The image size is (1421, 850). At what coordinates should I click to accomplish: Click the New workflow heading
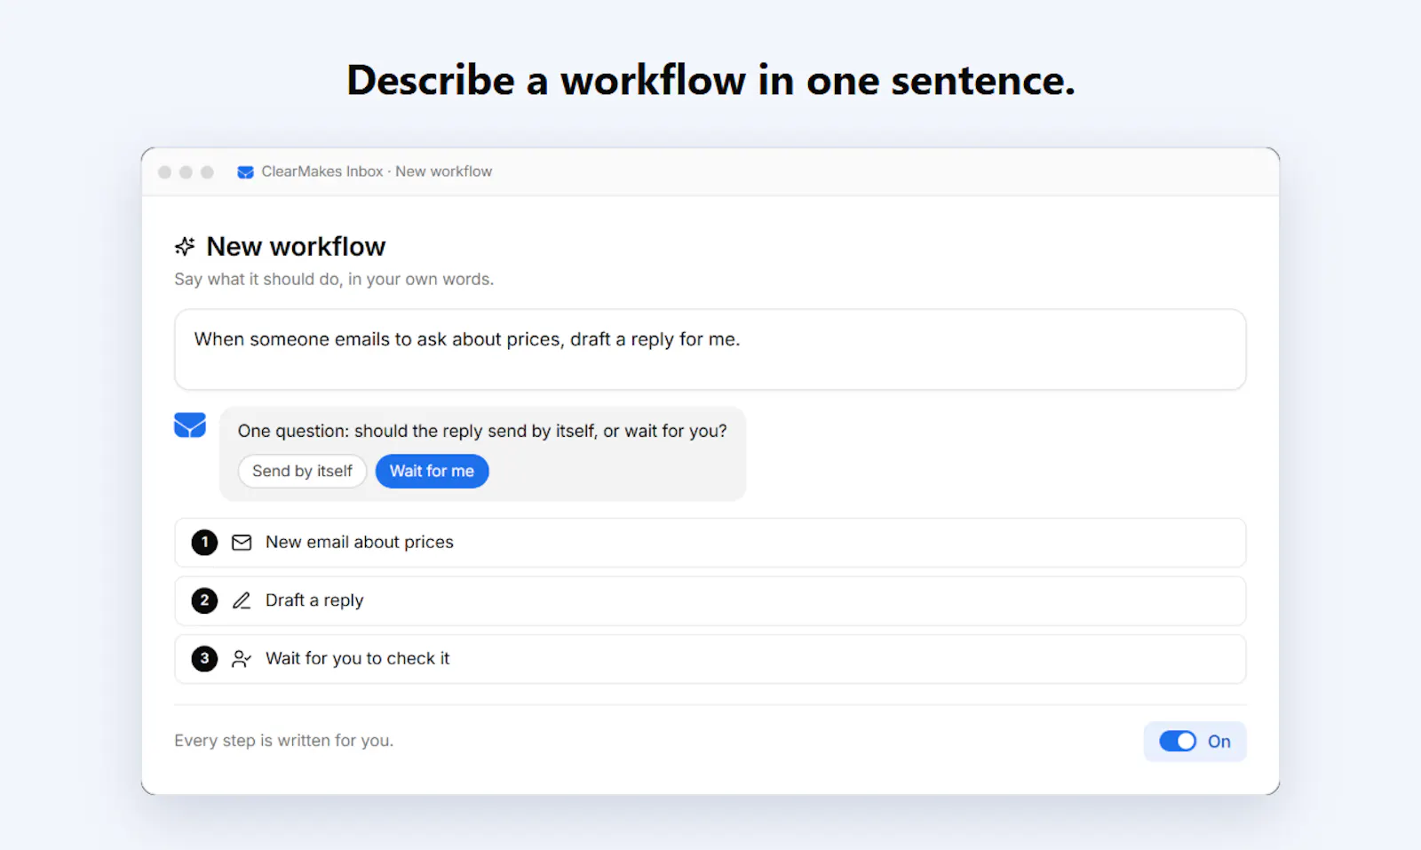coord(296,246)
